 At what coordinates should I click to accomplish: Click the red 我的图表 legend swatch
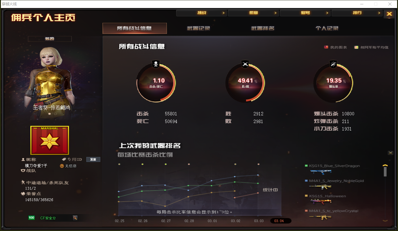326,47
